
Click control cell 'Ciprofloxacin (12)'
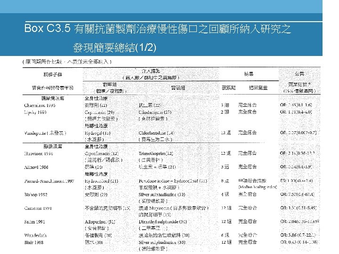click(102, 153)
